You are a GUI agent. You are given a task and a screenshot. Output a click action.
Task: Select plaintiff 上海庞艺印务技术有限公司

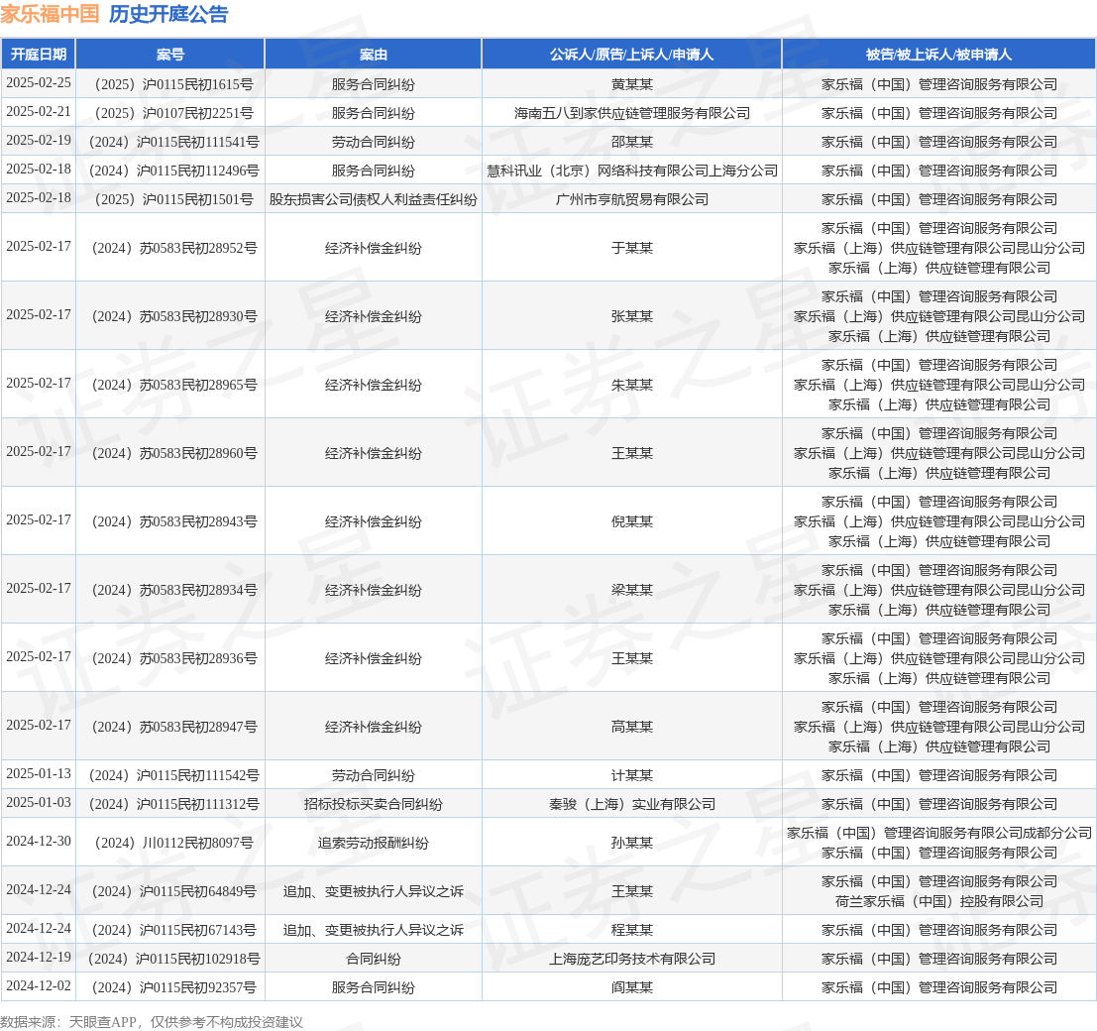coord(631,959)
